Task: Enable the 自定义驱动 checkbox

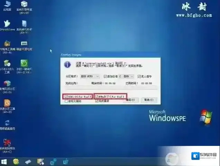Action: coord(66,101)
